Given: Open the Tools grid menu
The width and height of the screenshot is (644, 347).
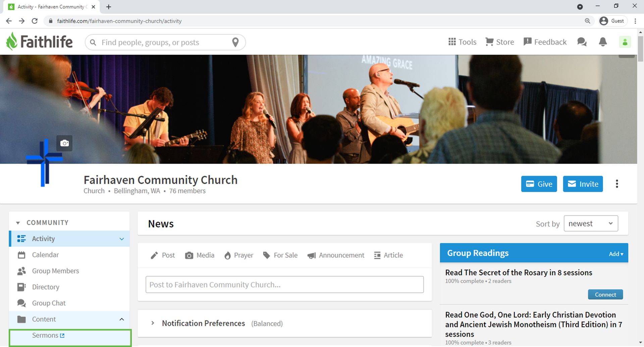Looking at the screenshot, I should 462,42.
